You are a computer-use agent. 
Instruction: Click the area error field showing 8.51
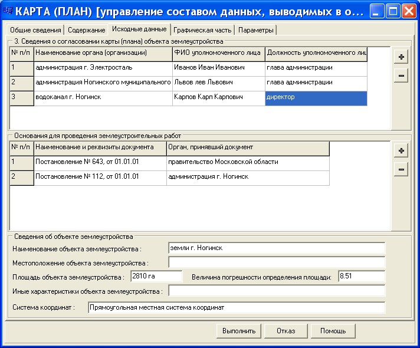pyautogui.click(x=360, y=276)
